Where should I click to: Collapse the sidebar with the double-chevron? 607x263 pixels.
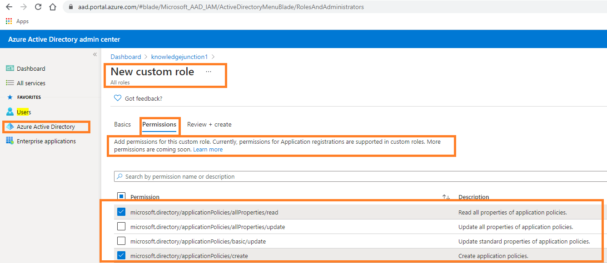click(x=95, y=54)
